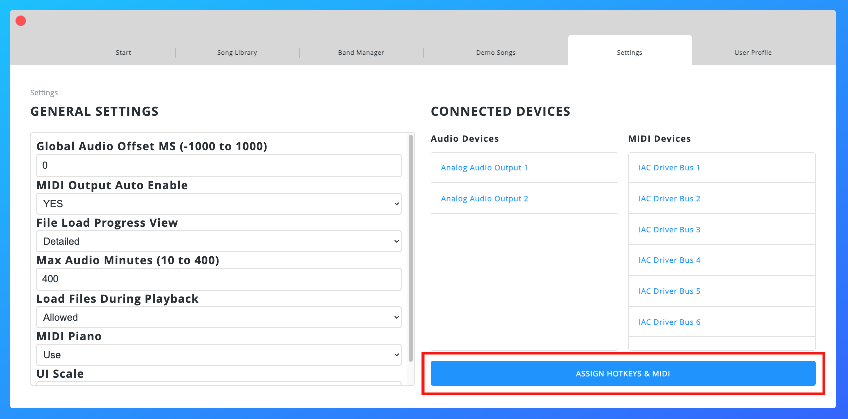Choose Analog Audio Output 2 device
Image resolution: width=848 pixels, height=419 pixels.
pos(484,199)
